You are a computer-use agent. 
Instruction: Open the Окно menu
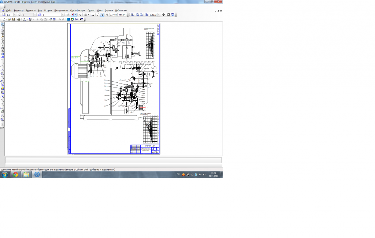pos(100,10)
